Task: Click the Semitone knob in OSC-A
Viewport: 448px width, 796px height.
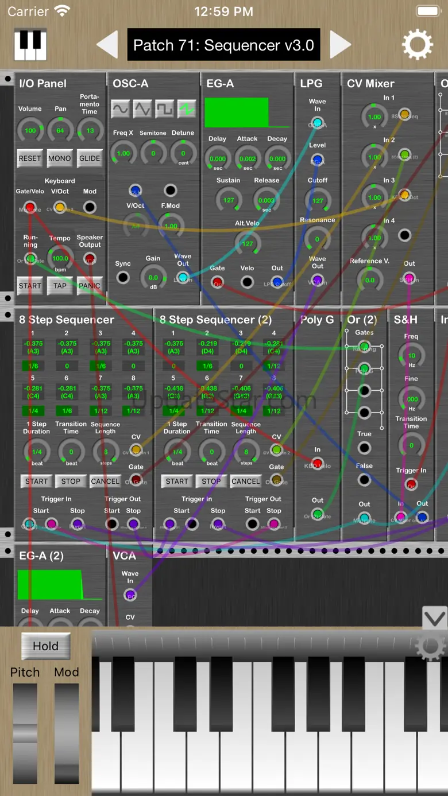Action: pyautogui.click(x=153, y=153)
